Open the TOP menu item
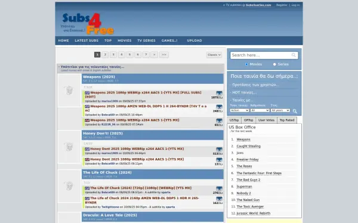Screen dimensions: 358x223 click(x=108, y=40)
